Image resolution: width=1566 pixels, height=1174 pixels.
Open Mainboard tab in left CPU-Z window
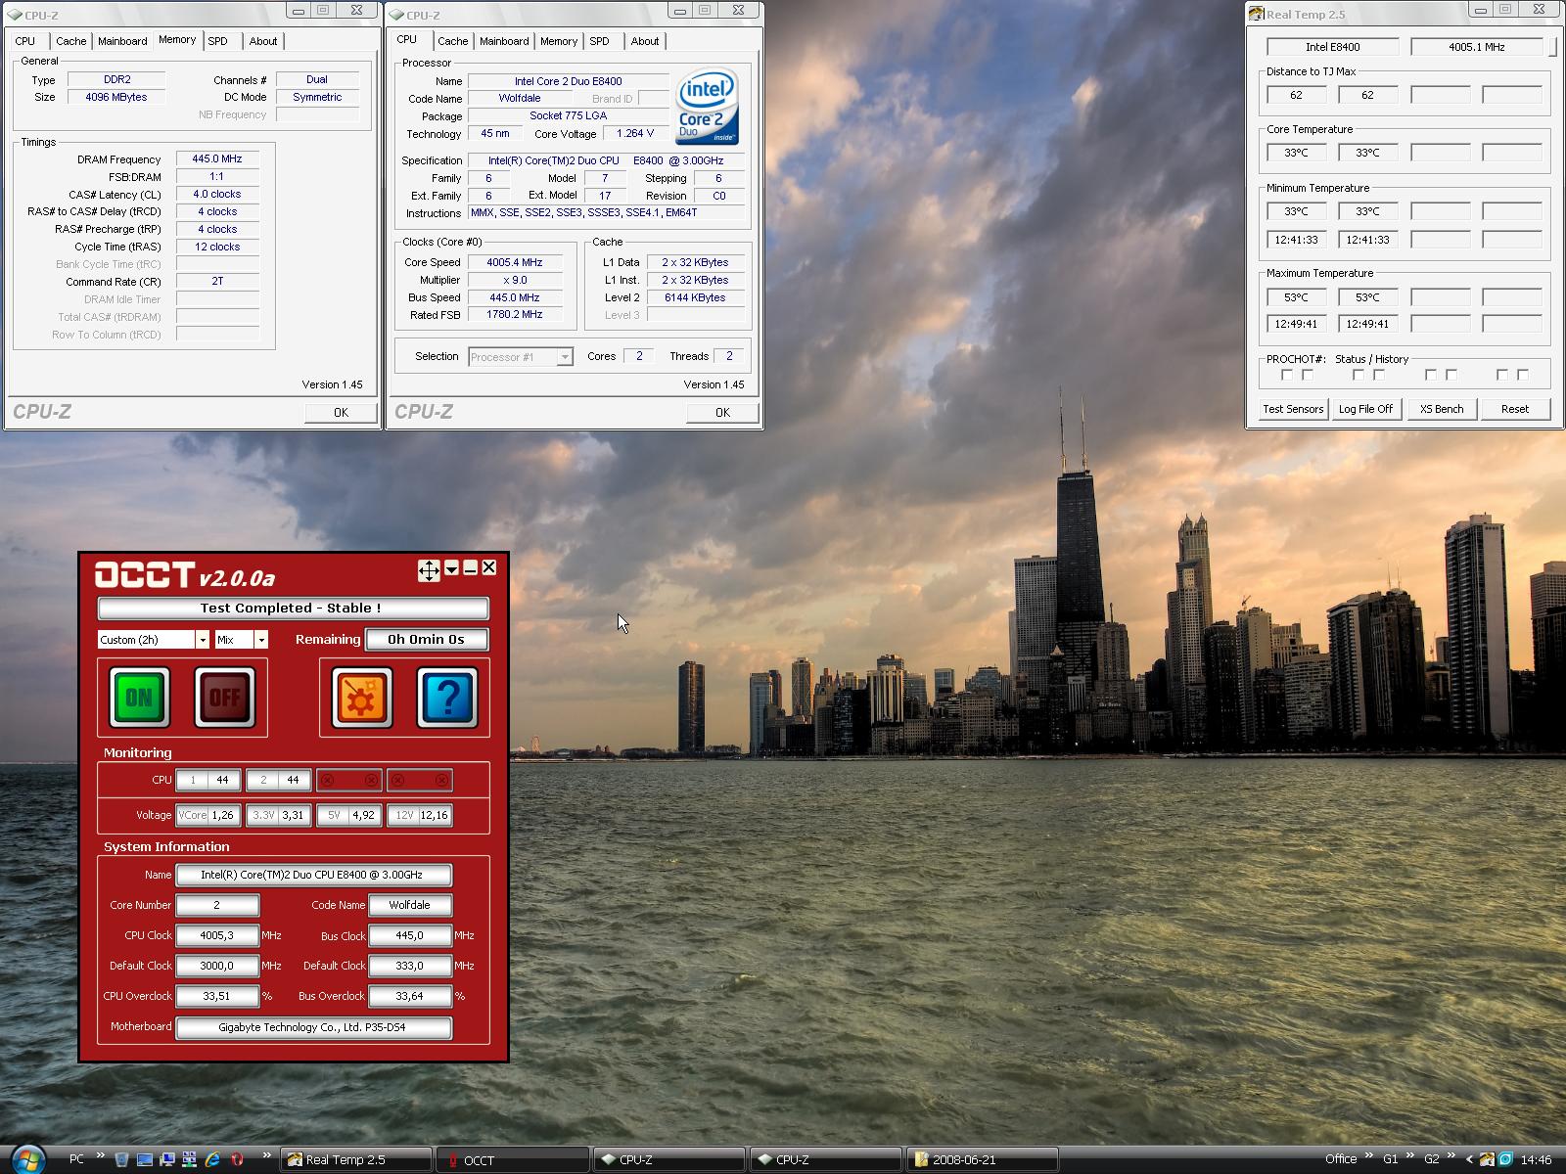[122, 41]
